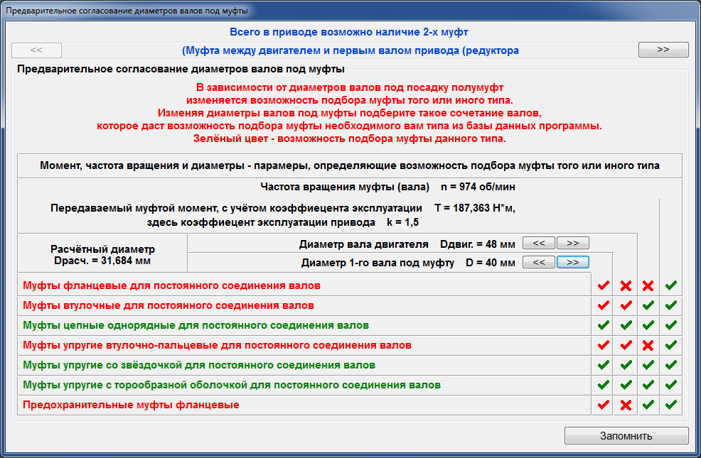Decrease first shaft diameter 'D = 40 мм' with '<<'

(x=539, y=263)
